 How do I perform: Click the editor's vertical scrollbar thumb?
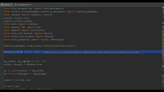163,13
